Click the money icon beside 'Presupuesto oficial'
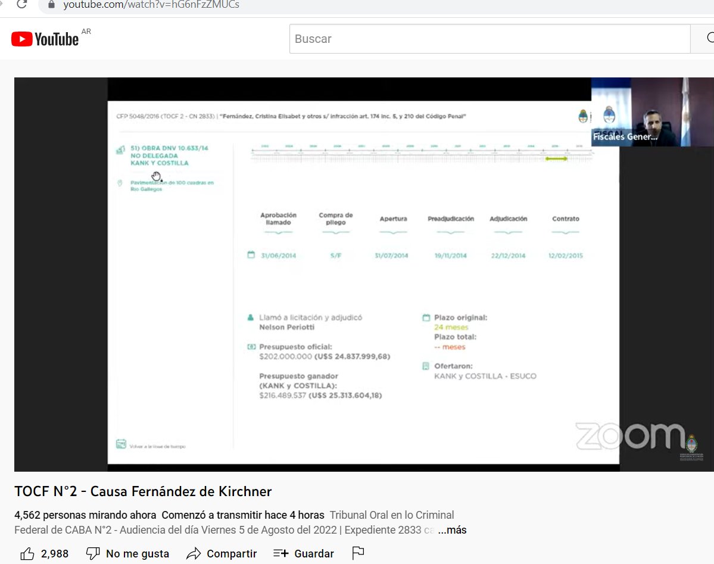Viewport: 714px width, 564px height. point(251,347)
